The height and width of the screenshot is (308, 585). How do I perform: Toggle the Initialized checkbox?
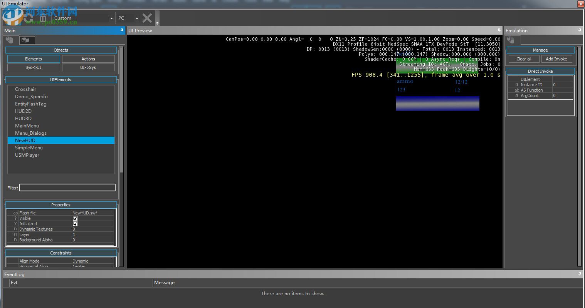pos(75,224)
